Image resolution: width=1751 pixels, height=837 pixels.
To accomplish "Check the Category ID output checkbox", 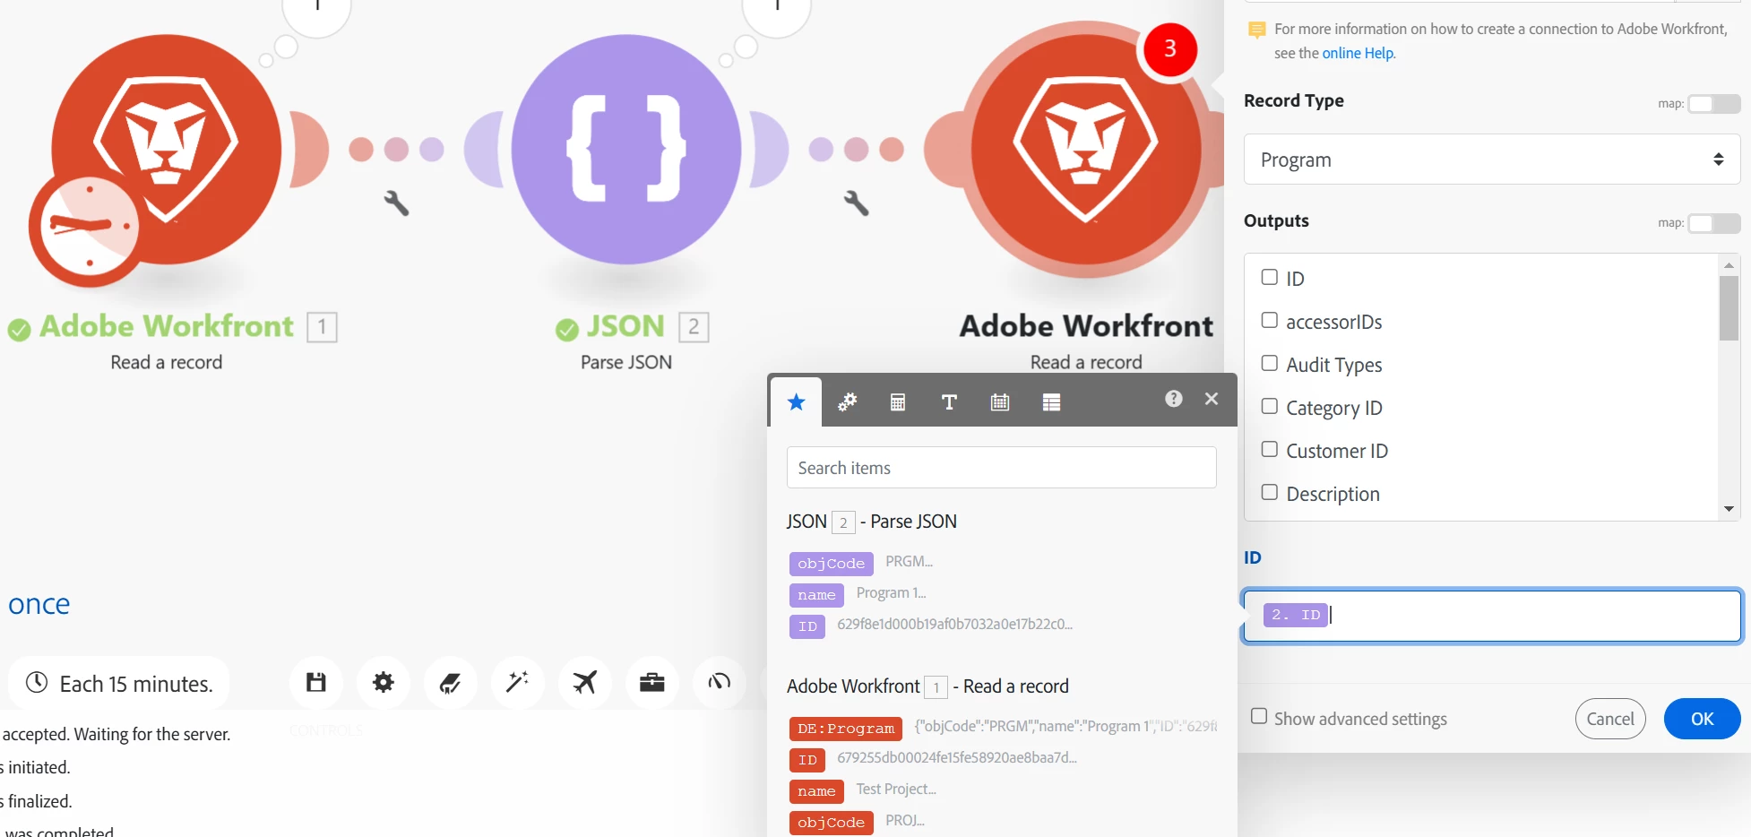I will (1269, 406).
